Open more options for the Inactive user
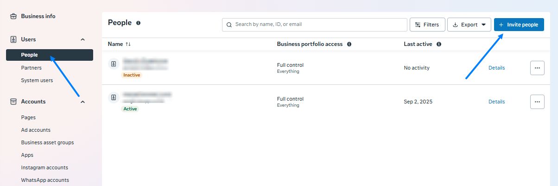 coord(537,68)
